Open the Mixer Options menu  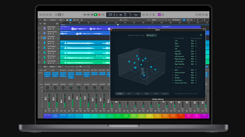53,67
